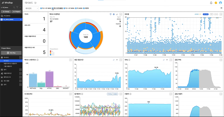Expand the 경고 알림 menu section

point(21,81)
